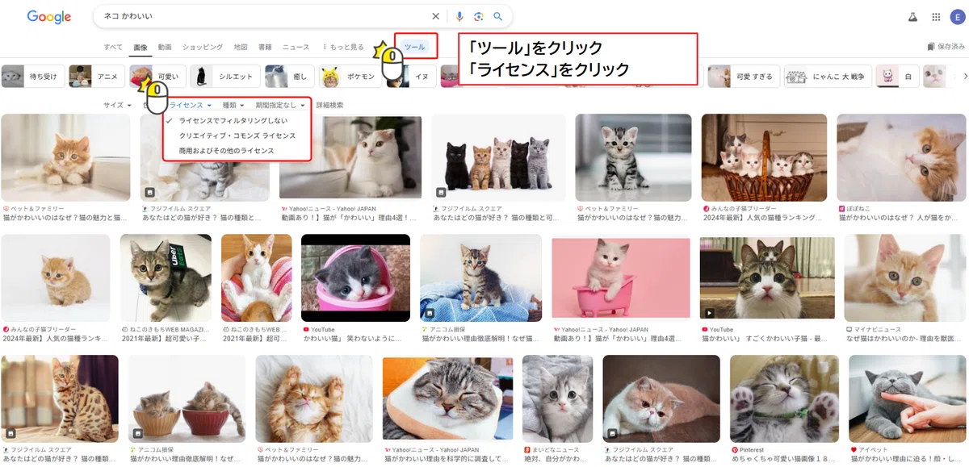The image size is (969, 467).
Task: Go to the 地図 tab
Action: point(241,48)
